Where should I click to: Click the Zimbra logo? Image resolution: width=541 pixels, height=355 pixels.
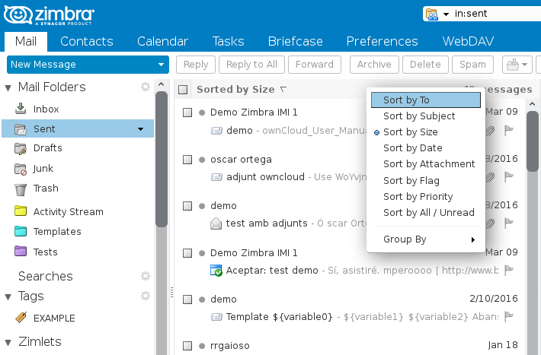click(x=49, y=15)
